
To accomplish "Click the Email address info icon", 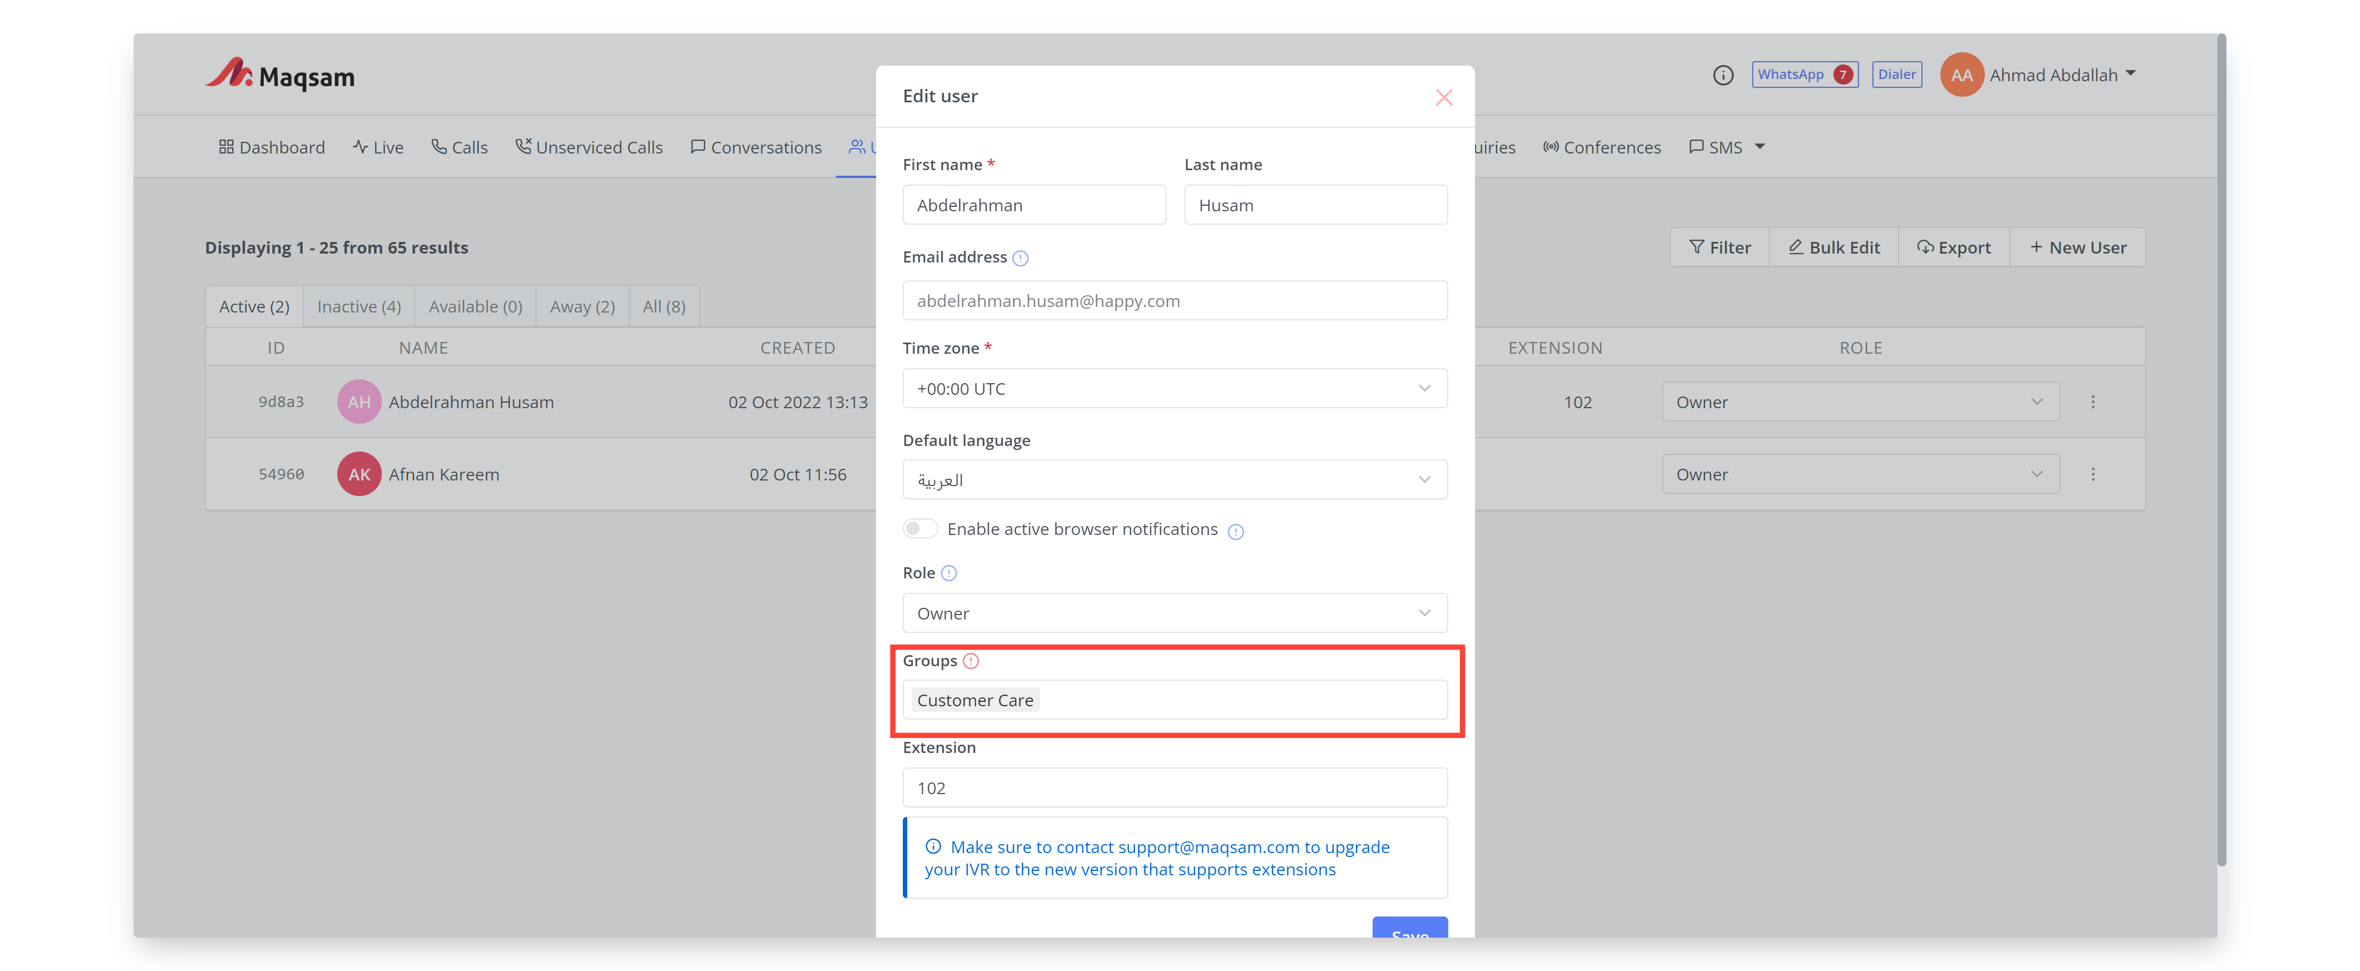I will pyautogui.click(x=1021, y=258).
